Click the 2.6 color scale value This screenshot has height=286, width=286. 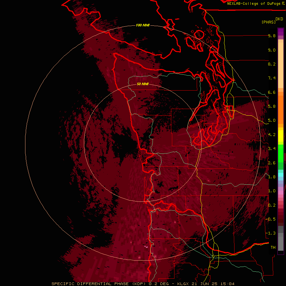[272, 163]
